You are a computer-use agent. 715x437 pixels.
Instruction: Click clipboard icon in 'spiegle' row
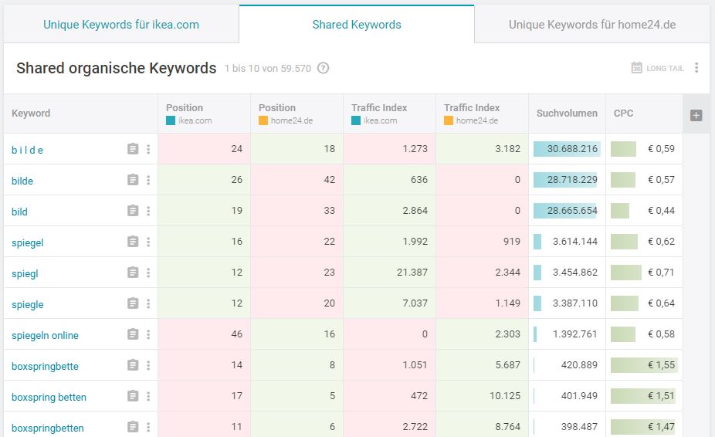tap(133, 303)
